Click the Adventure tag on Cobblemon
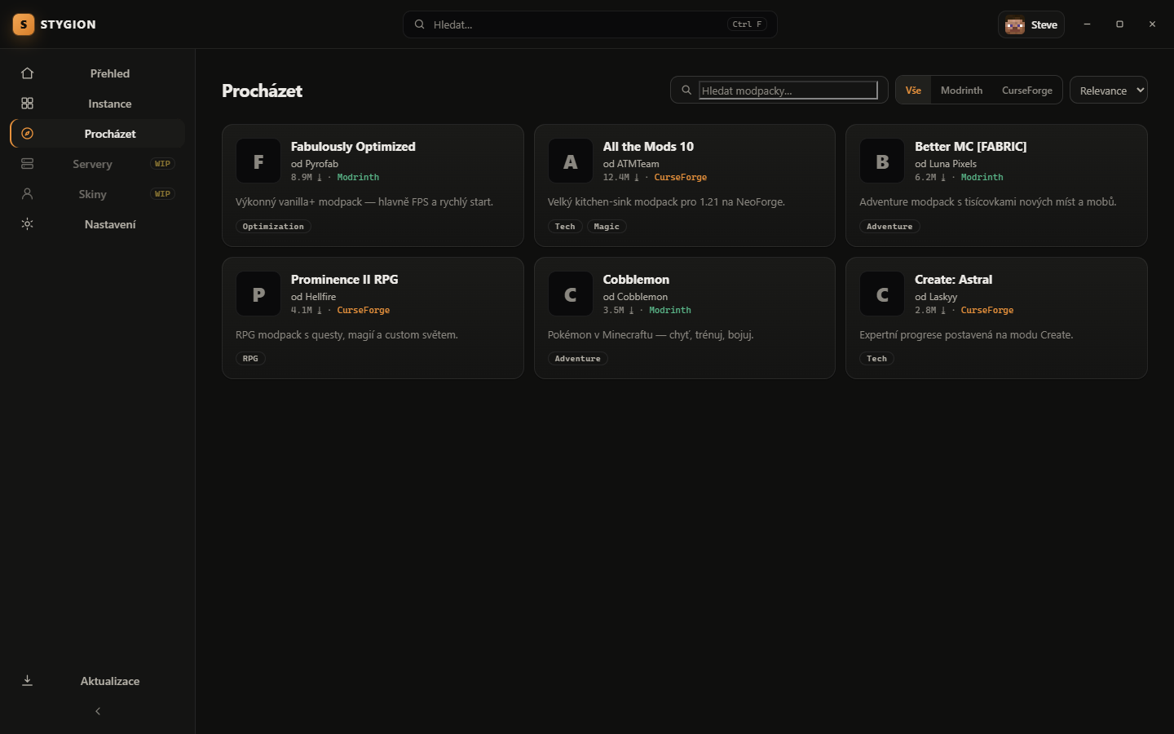Viewport: 1174px width, 734px height. pyautogui.click(x=577, y=359)
